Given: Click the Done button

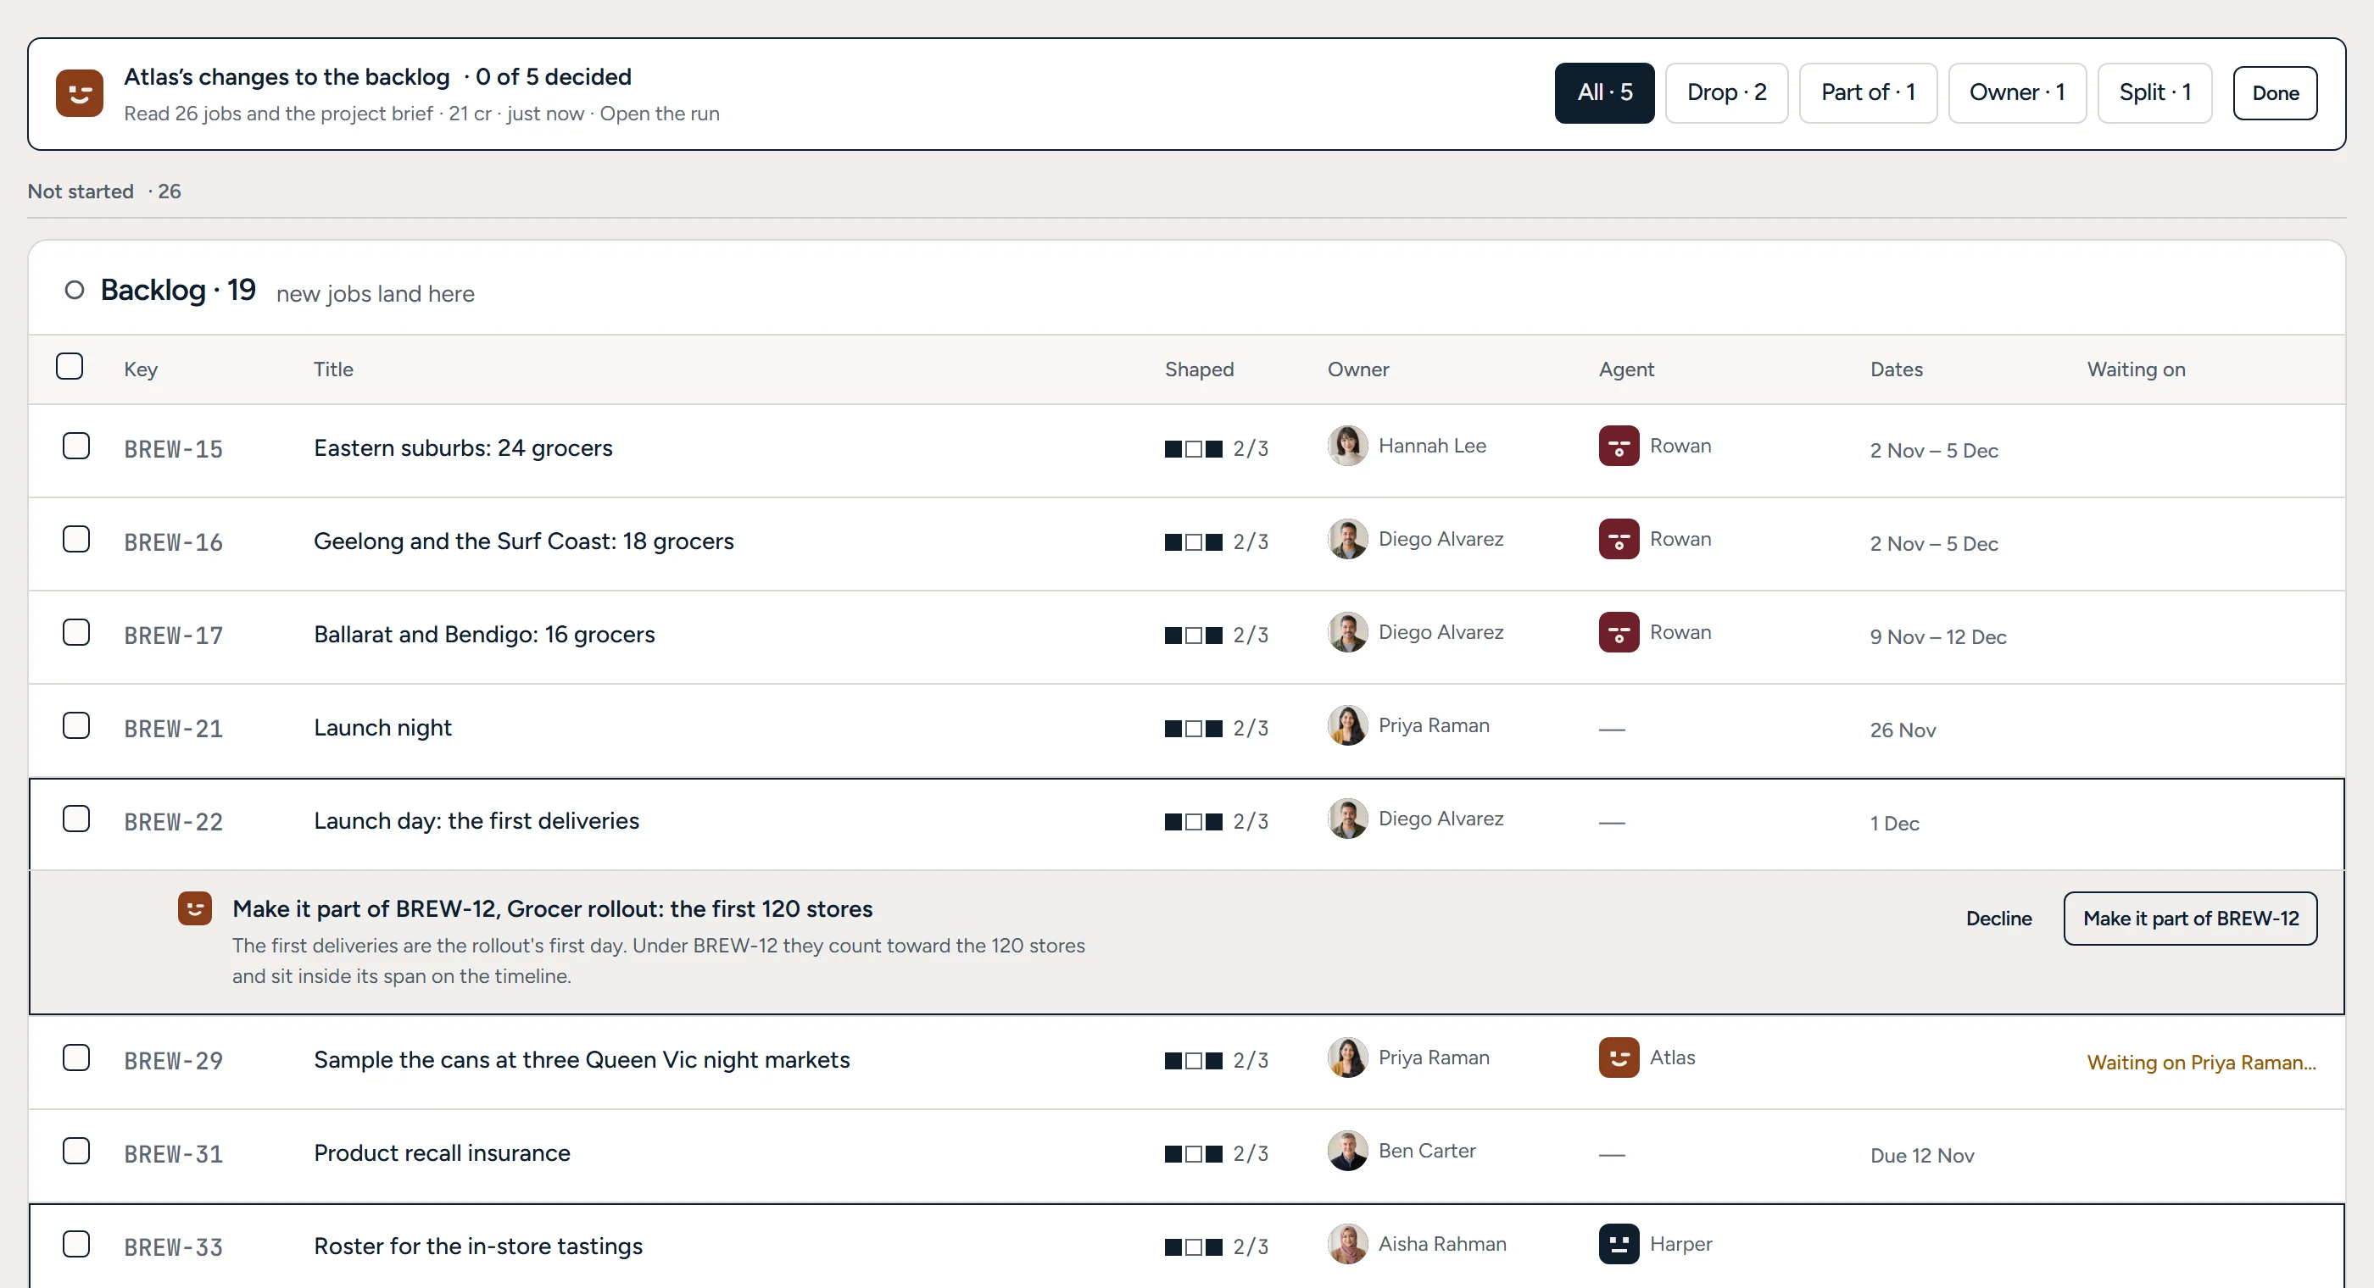Looking at the screenshot, I should pos(2275,93).
